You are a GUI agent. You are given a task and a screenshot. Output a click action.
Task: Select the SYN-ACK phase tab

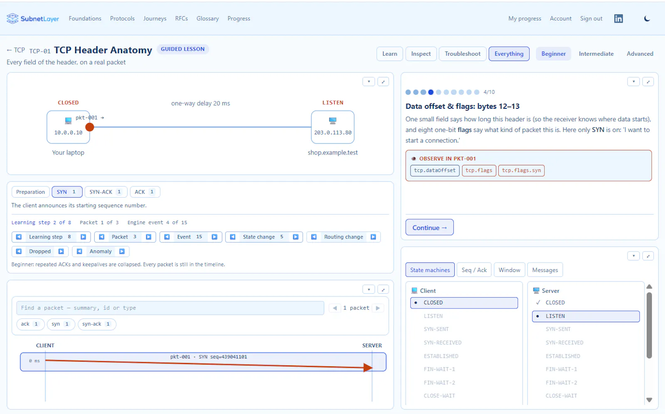point(106,192)
